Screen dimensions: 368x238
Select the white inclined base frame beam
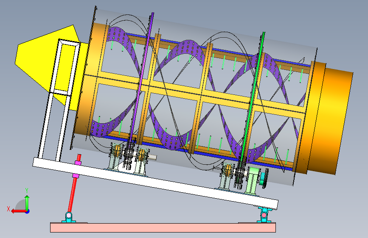pos(155,183)
